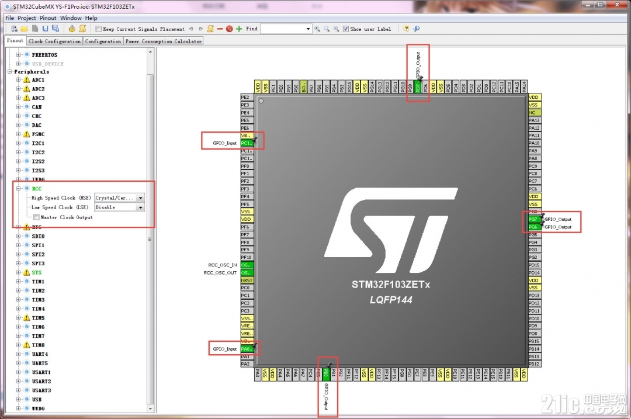Open the Find combo box dropdown arrow
631x419 pixels.
tap(308, 29)
